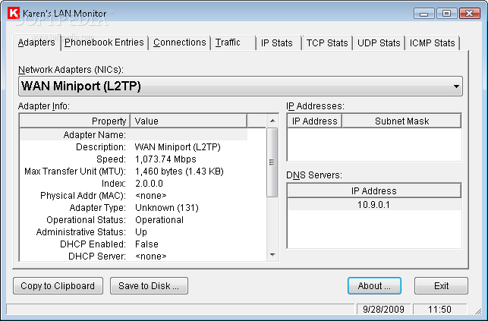Select the Adapter Type value Unknown (131)
This screenshot has height=321, width=488.
click(167, 208)
